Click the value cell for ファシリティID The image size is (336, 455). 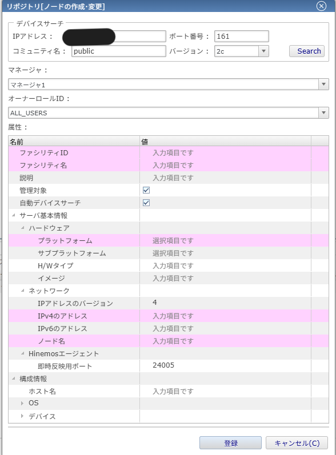click(x=225, y=152)
